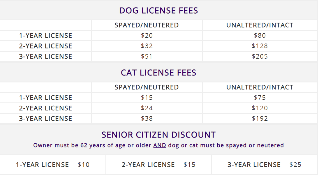
Task: Select the cat 2-year spayed fee $24
Action: (147, 108)
